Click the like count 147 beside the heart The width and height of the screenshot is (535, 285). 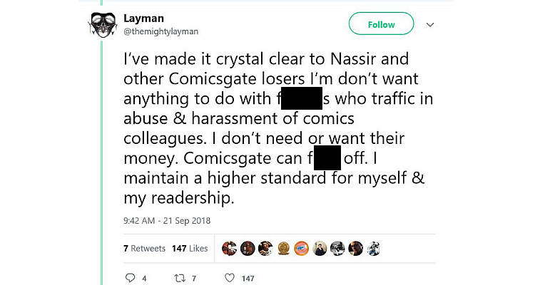[x=248, y=278]
